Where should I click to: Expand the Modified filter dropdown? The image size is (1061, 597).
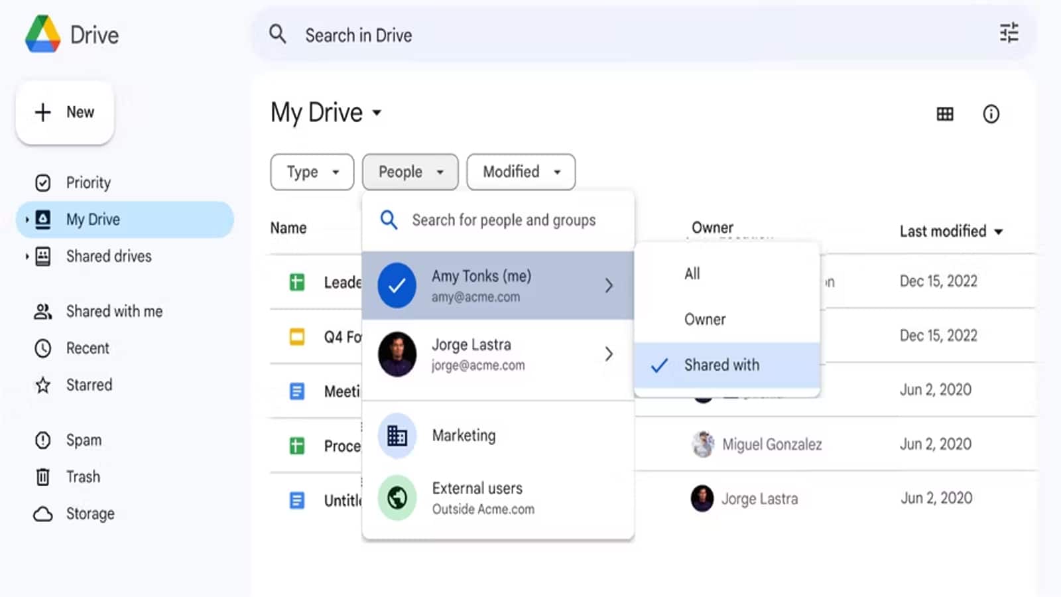coord(521,172)
